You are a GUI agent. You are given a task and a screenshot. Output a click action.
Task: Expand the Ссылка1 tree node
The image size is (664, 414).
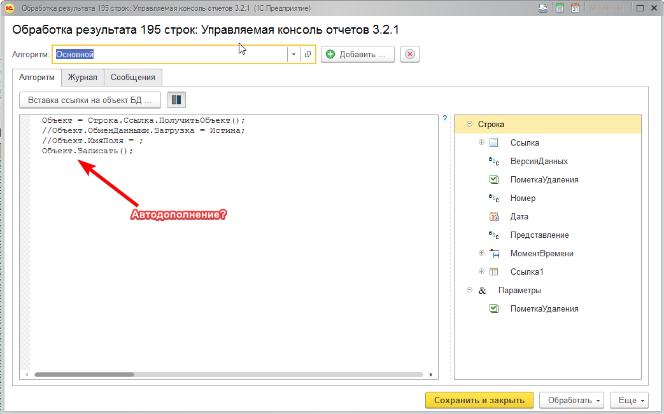pos(481,272)
